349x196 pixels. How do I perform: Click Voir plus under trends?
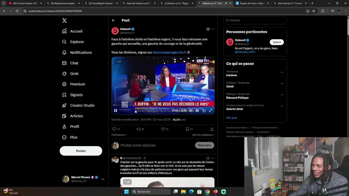pos(231,118)
